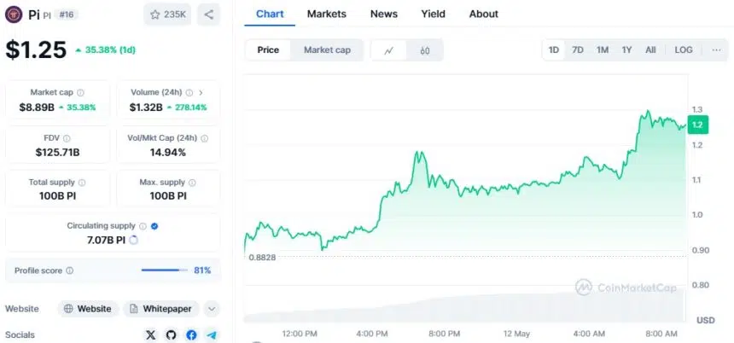Switch to the Markets tab
The width and height of the screenshot is (734, 343).
pos(327,14)
